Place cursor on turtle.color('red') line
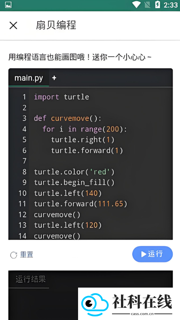The image size is (180, 320). pos(74,172)
